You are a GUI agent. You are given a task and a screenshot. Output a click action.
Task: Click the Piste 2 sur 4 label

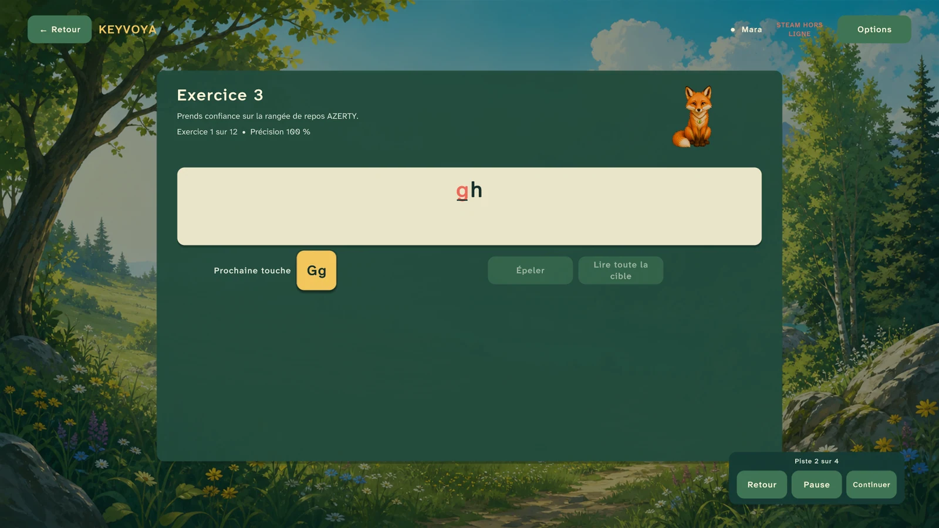pyautogui.click(x=816, y=461)
